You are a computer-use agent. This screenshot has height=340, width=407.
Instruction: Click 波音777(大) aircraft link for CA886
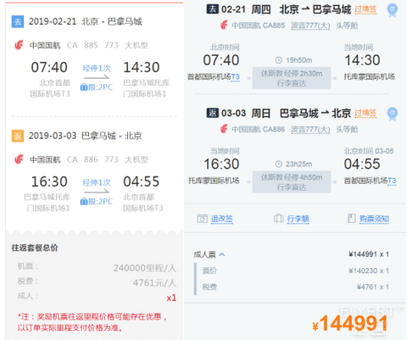point(310,130)
